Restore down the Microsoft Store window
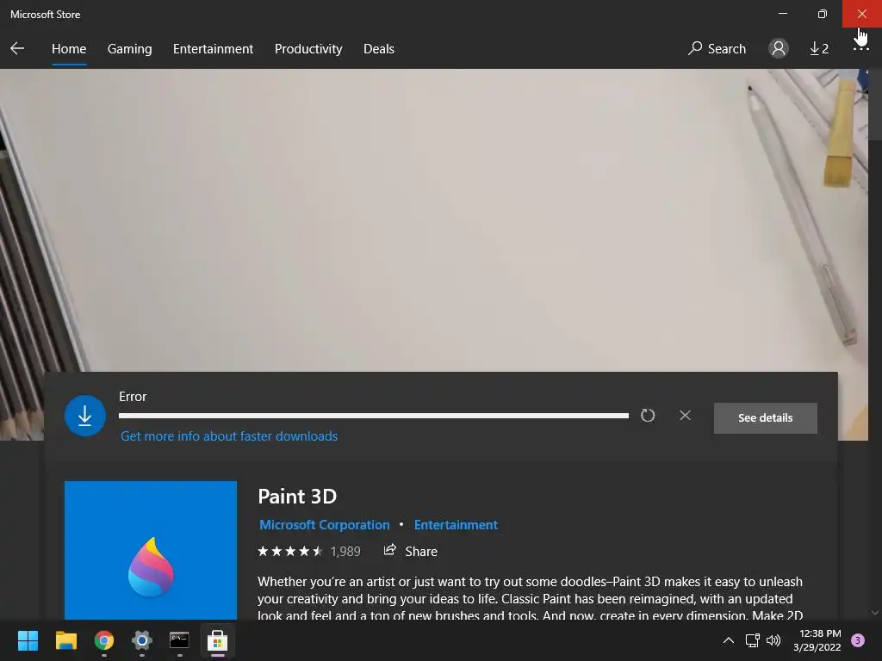 pos(823,14)
